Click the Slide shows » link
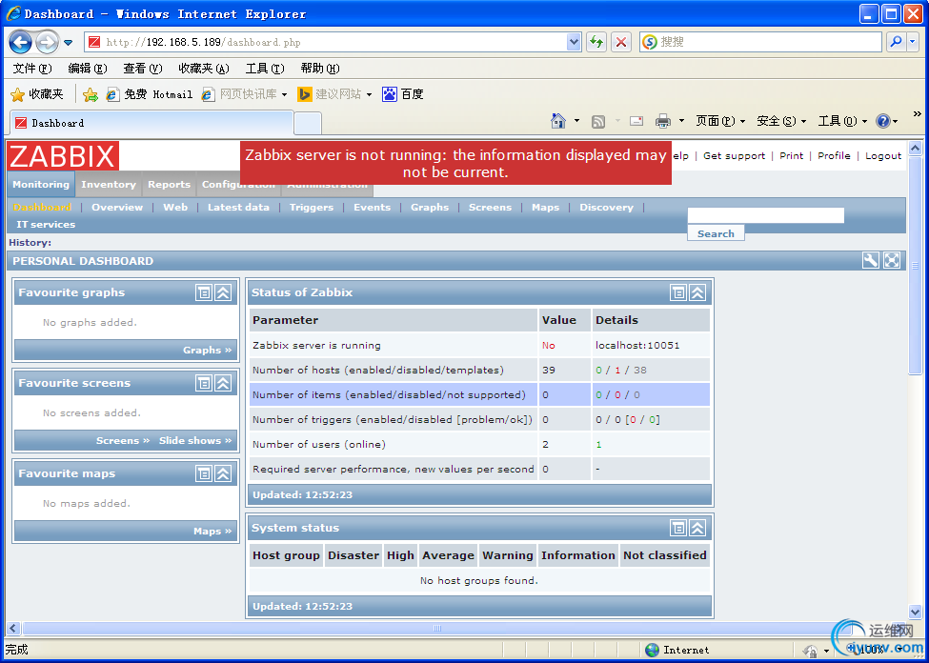Image resolution: width=929 pixels, height=663 pixels. 195,441
